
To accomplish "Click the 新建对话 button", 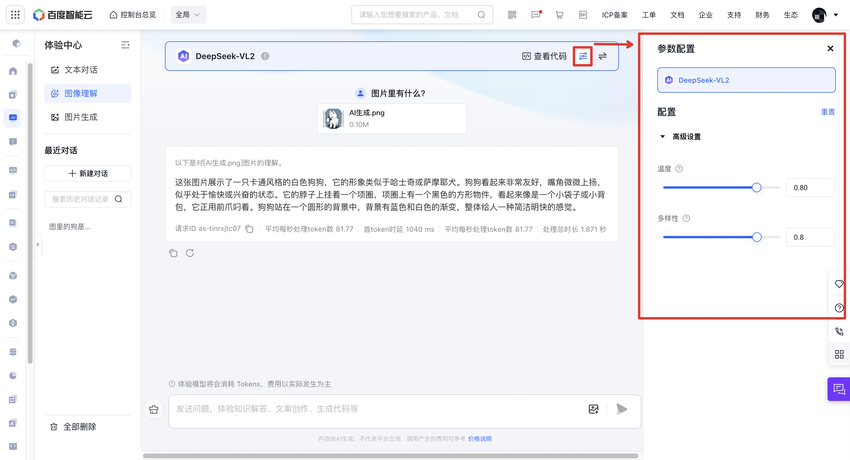I will [x=88, y=173].
